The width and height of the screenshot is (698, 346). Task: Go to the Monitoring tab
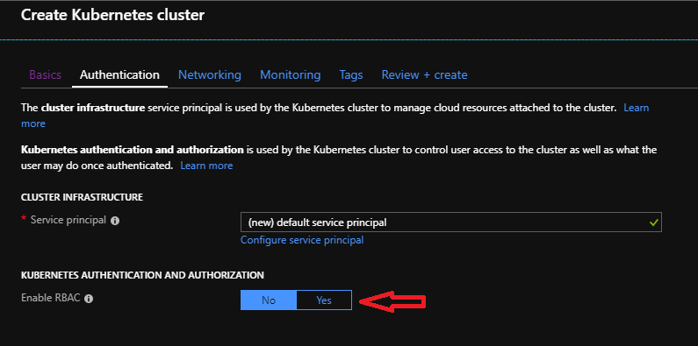(291, 74)
